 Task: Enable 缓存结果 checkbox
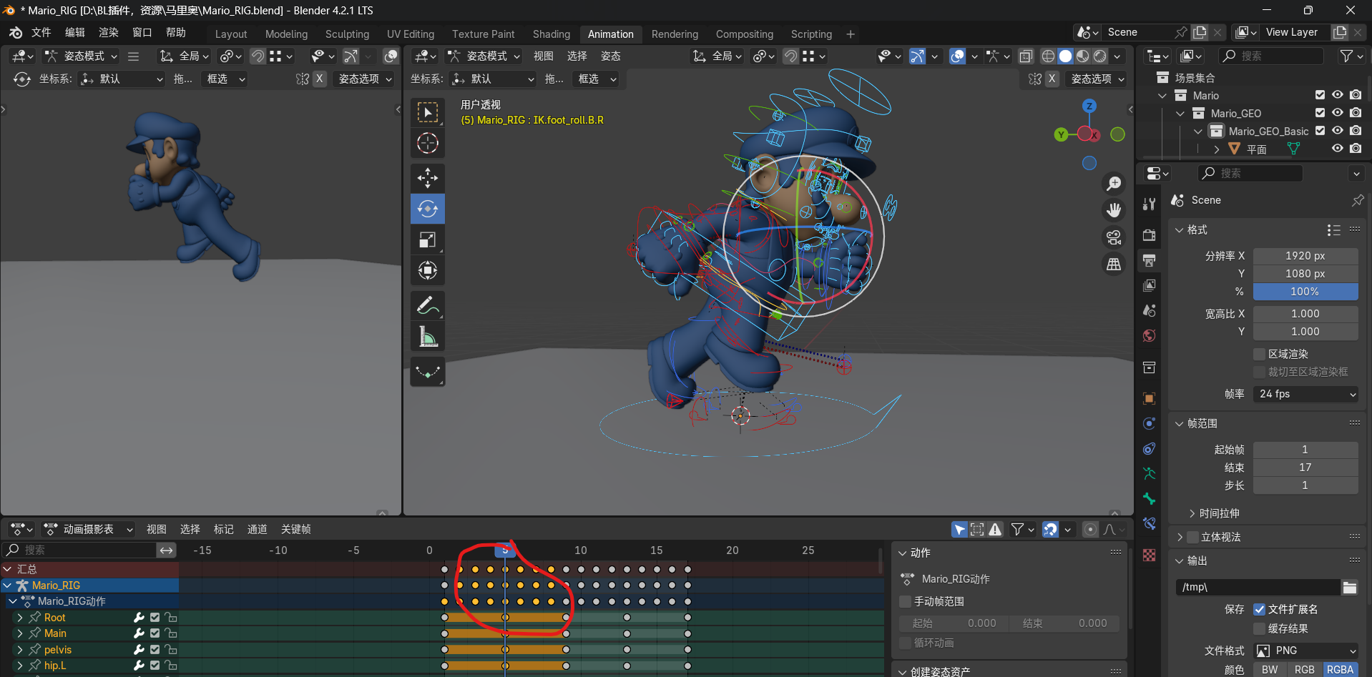click(x=1260, y=628)
